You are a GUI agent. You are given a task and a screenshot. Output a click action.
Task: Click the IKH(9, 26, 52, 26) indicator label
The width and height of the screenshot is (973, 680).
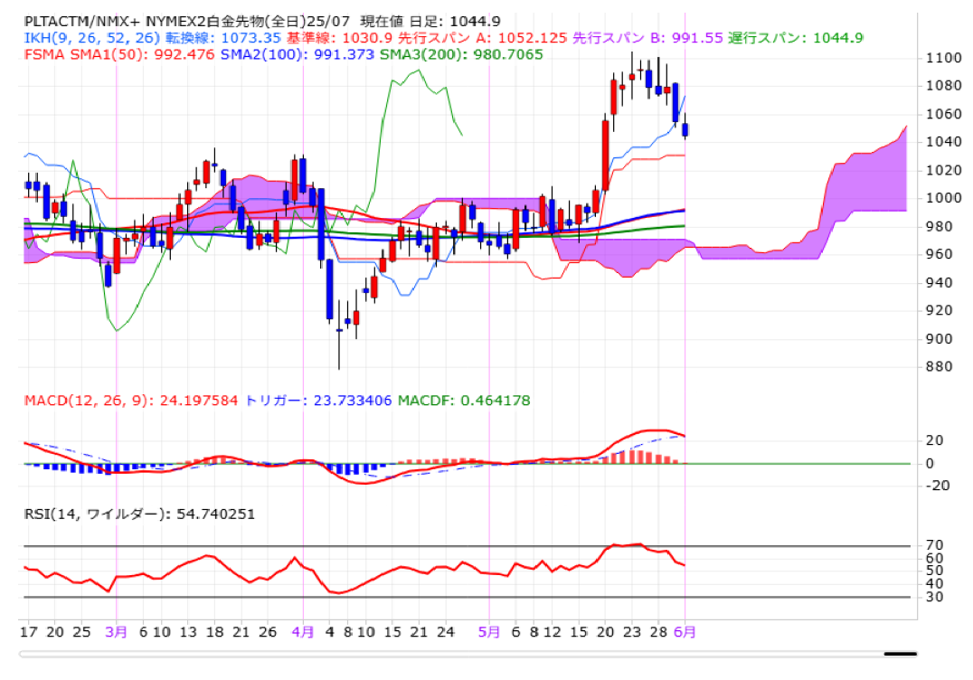[x=92, y=38]
